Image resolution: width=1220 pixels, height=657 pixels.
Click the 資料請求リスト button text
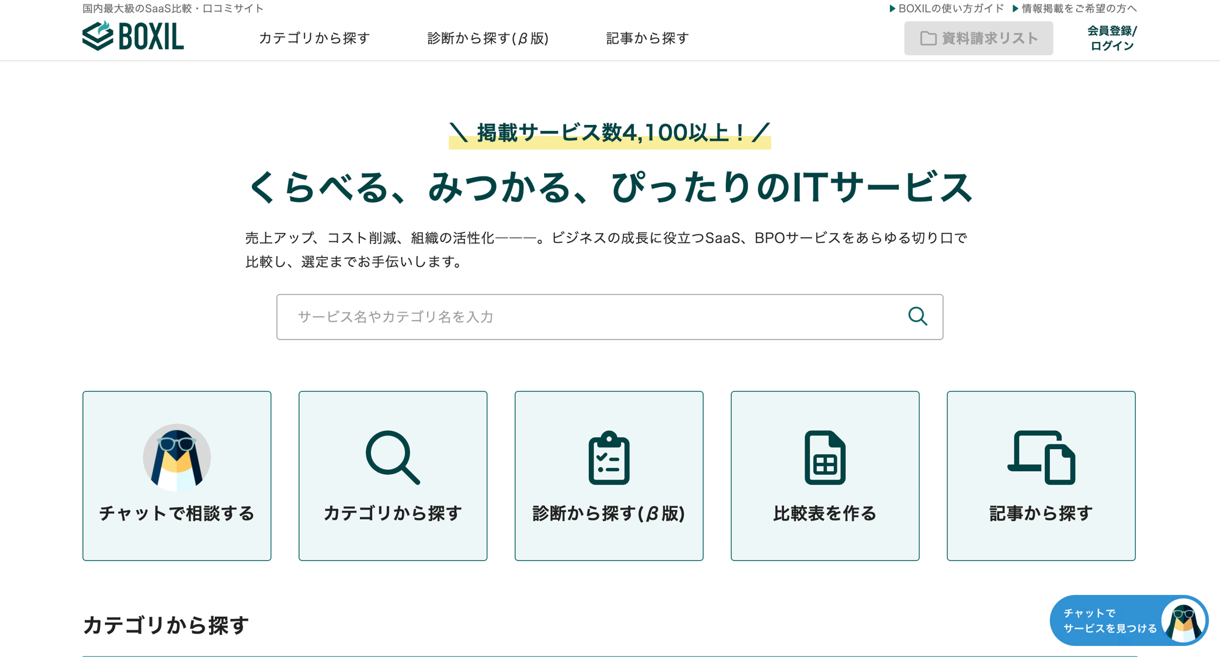[x=989, y=38]
